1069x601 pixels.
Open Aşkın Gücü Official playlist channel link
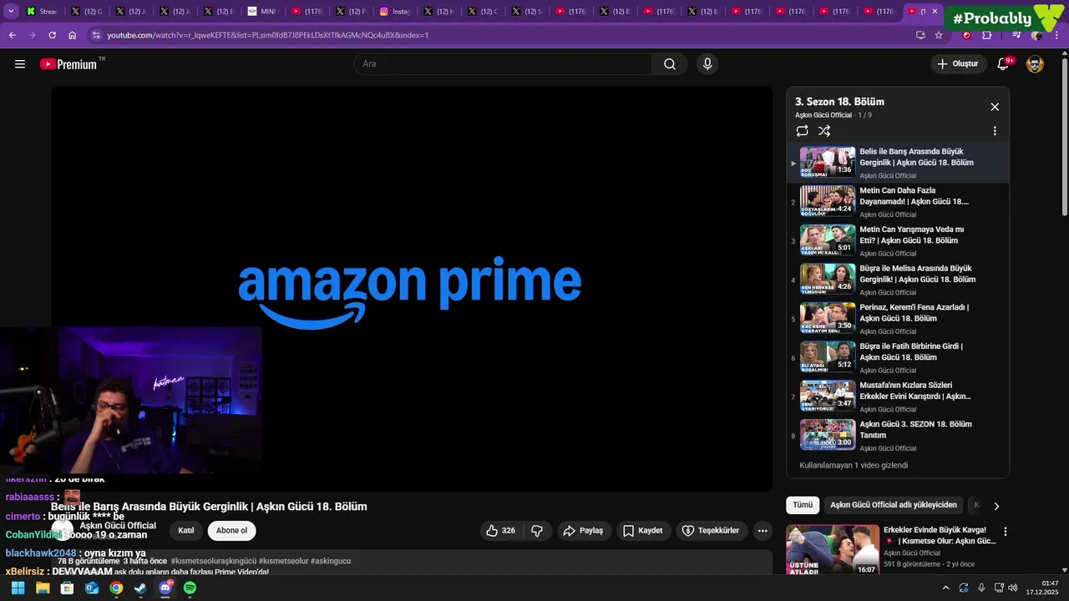click(823, 115)
